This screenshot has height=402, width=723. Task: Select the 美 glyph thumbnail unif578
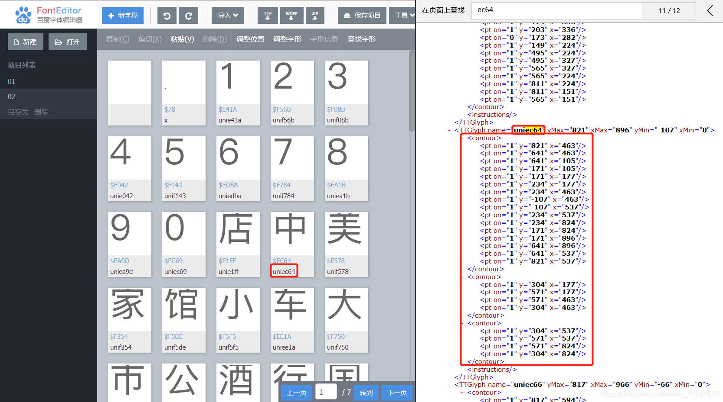(347, 244)
